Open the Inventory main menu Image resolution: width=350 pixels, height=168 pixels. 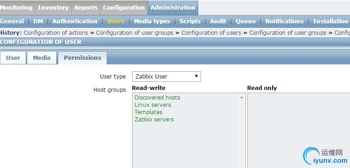click(53, 8)
